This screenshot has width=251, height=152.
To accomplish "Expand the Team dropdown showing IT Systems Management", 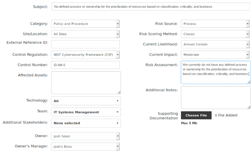I will [86, 112].
